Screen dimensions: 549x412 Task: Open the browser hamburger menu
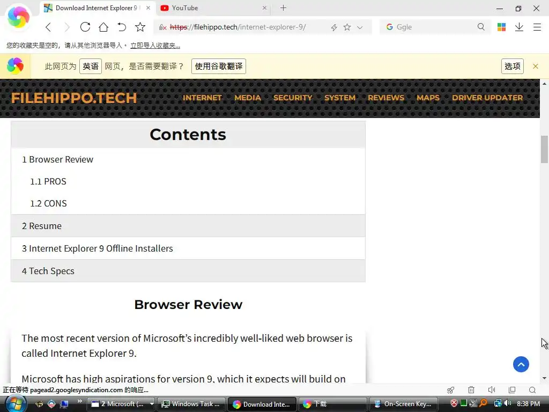coord(537,27)
